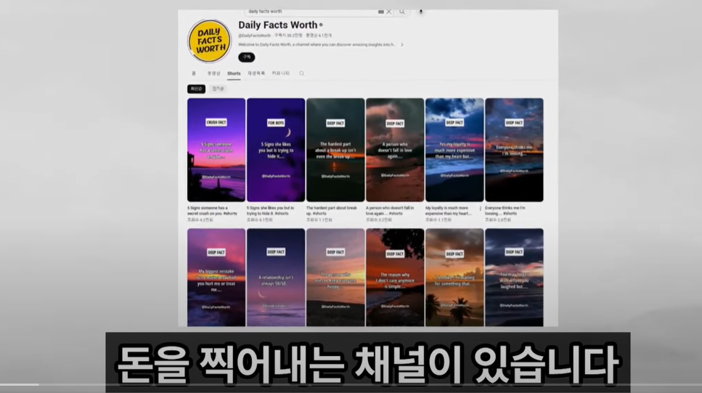Click title '5 Signs she likes you but is trying to hide it'
The height and width of the screenshot is (393, 702).
270,211
